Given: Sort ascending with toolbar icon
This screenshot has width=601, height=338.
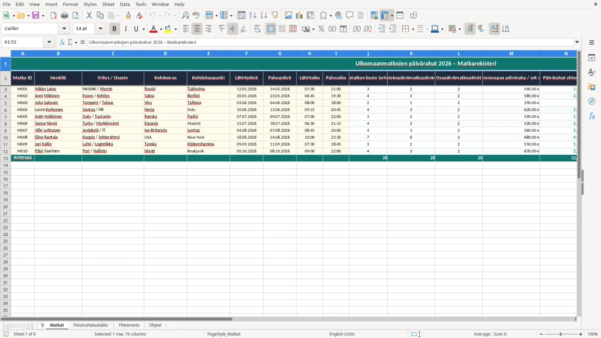Looking at the screenshot, I should click(x=253, y=16).
